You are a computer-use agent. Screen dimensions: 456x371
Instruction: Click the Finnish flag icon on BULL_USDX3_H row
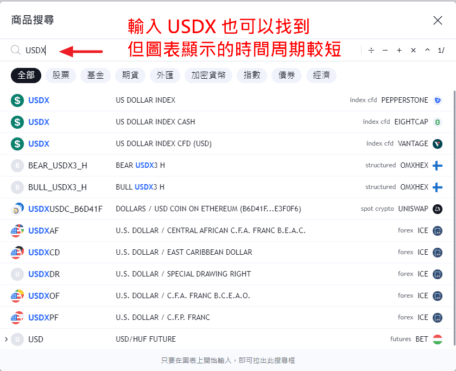(x=438, y=187)
